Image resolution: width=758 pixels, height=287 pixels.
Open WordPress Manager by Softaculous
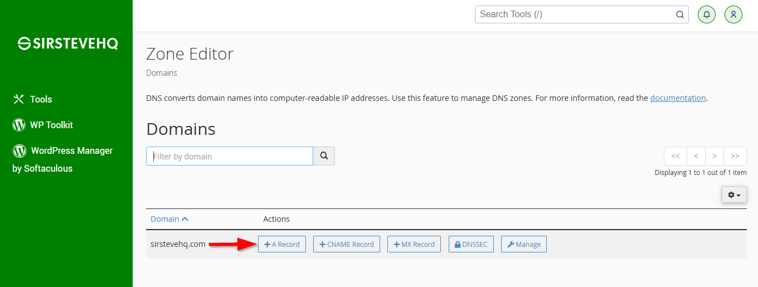(62, 159)
